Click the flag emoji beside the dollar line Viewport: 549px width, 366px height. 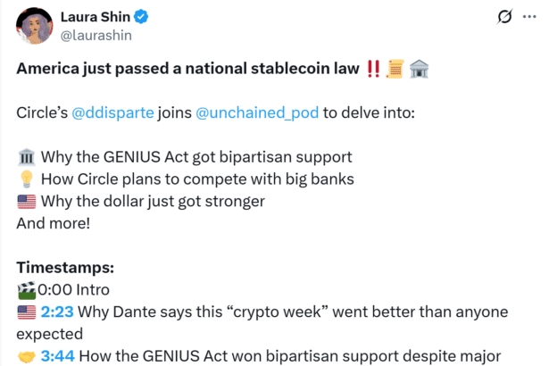pos(25,202)
